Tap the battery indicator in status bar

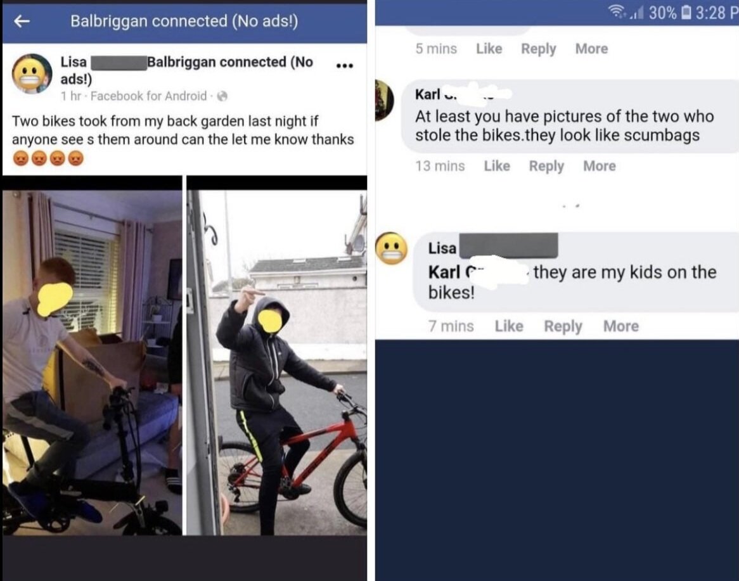686,13
